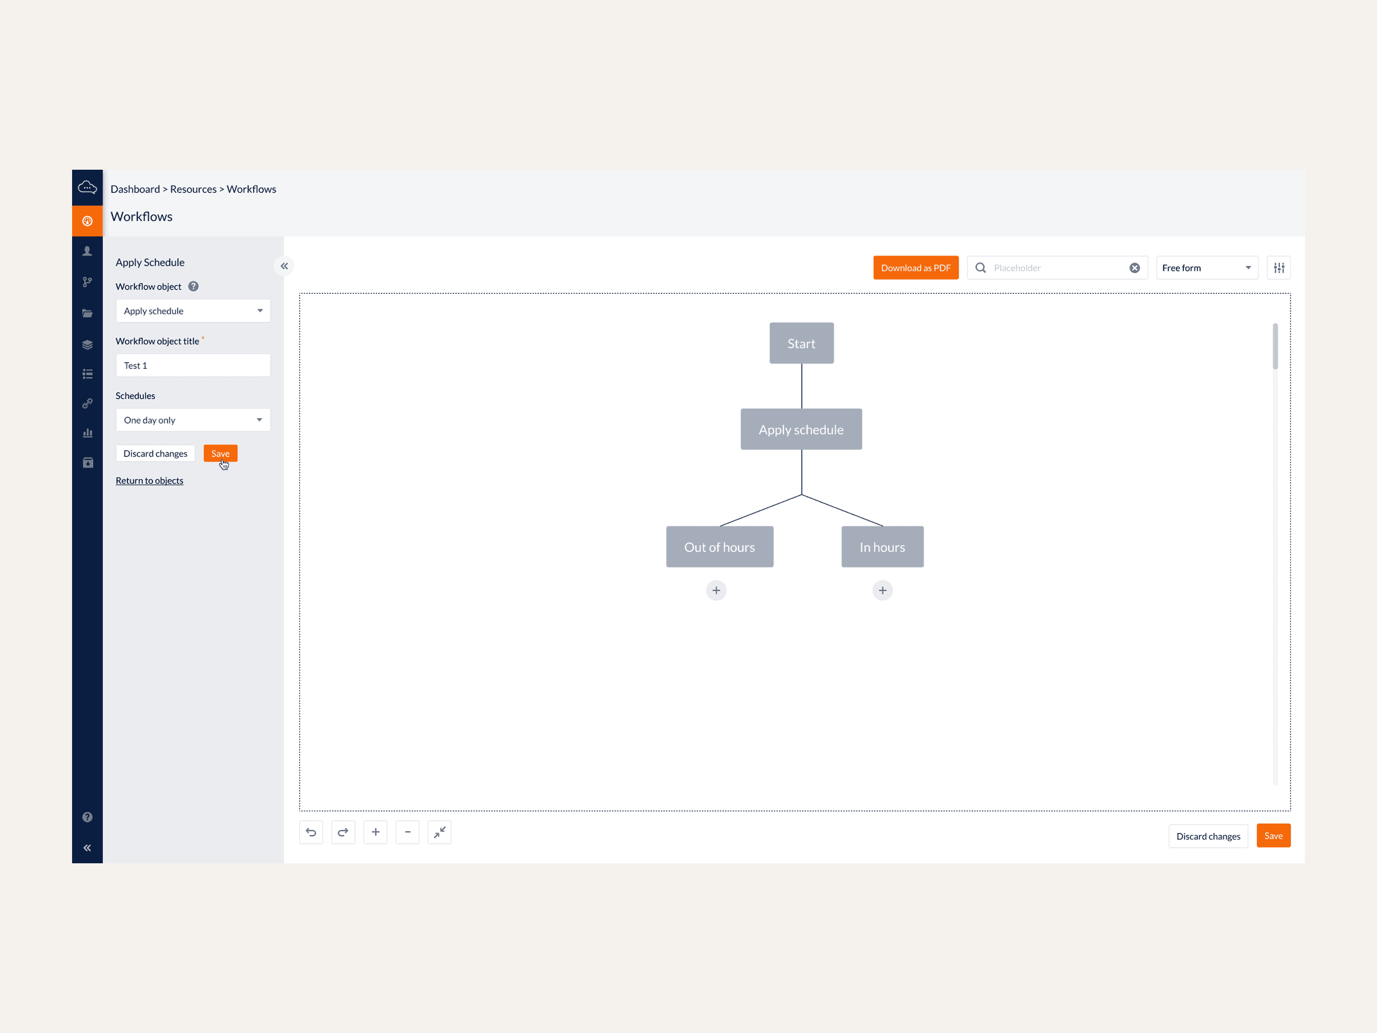Click the Download as PDF button

pyautogui.click(x=915, y=268)
